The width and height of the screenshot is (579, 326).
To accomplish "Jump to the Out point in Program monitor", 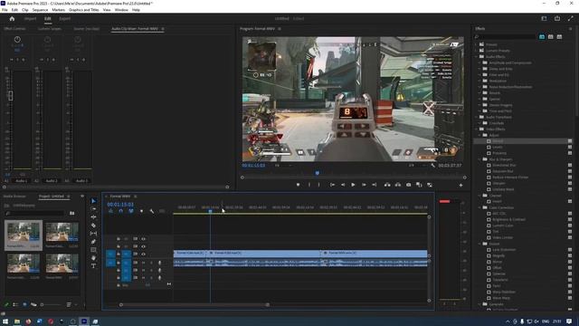I will click(374, 185).
